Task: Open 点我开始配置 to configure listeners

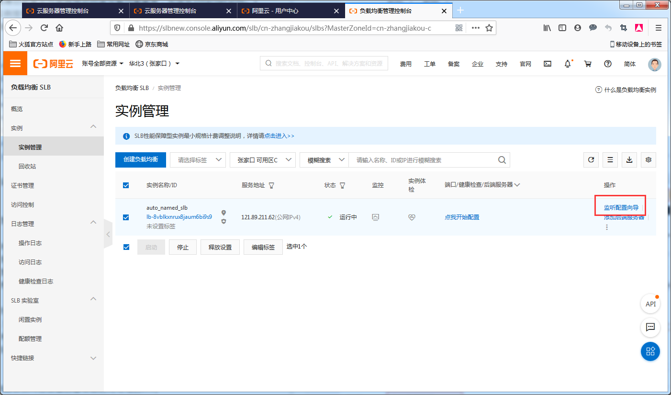Action: (461, 217)
